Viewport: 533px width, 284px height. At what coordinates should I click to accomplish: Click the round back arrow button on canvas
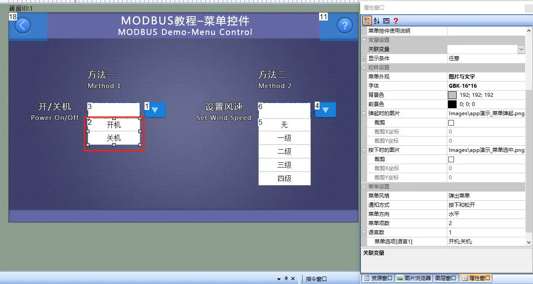coord(23,26)
